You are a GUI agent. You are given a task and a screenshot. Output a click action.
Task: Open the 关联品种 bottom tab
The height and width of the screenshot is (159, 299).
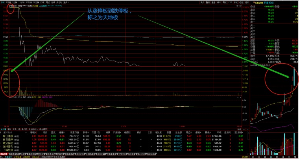[4, 154]
